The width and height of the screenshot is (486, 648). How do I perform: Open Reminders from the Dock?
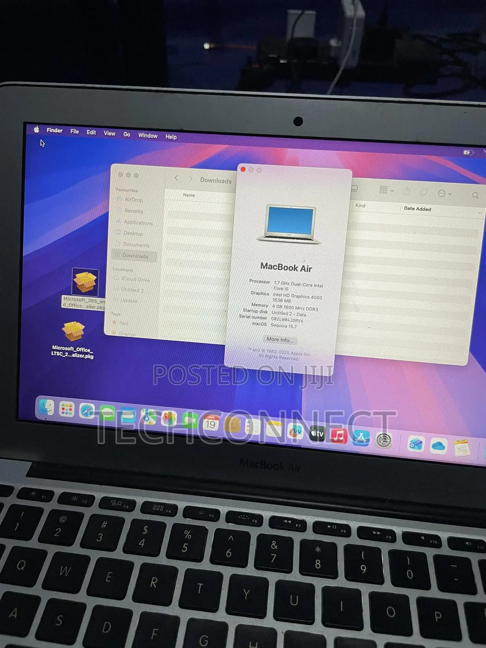253,427
